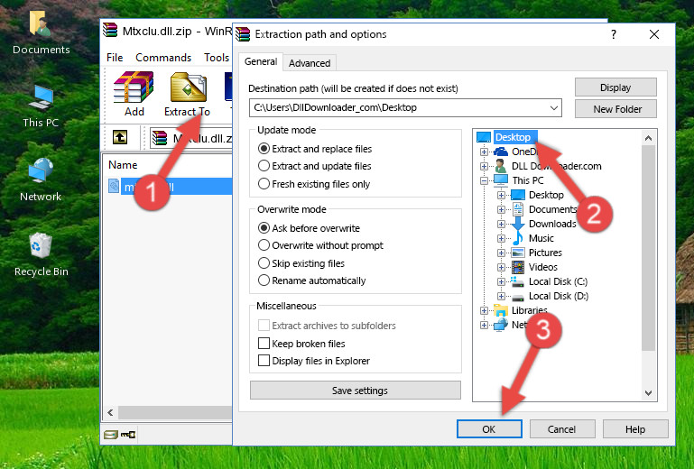Expand the Documents tree node
The width and height of the screenshot is (694, 469).
[501, 209]
